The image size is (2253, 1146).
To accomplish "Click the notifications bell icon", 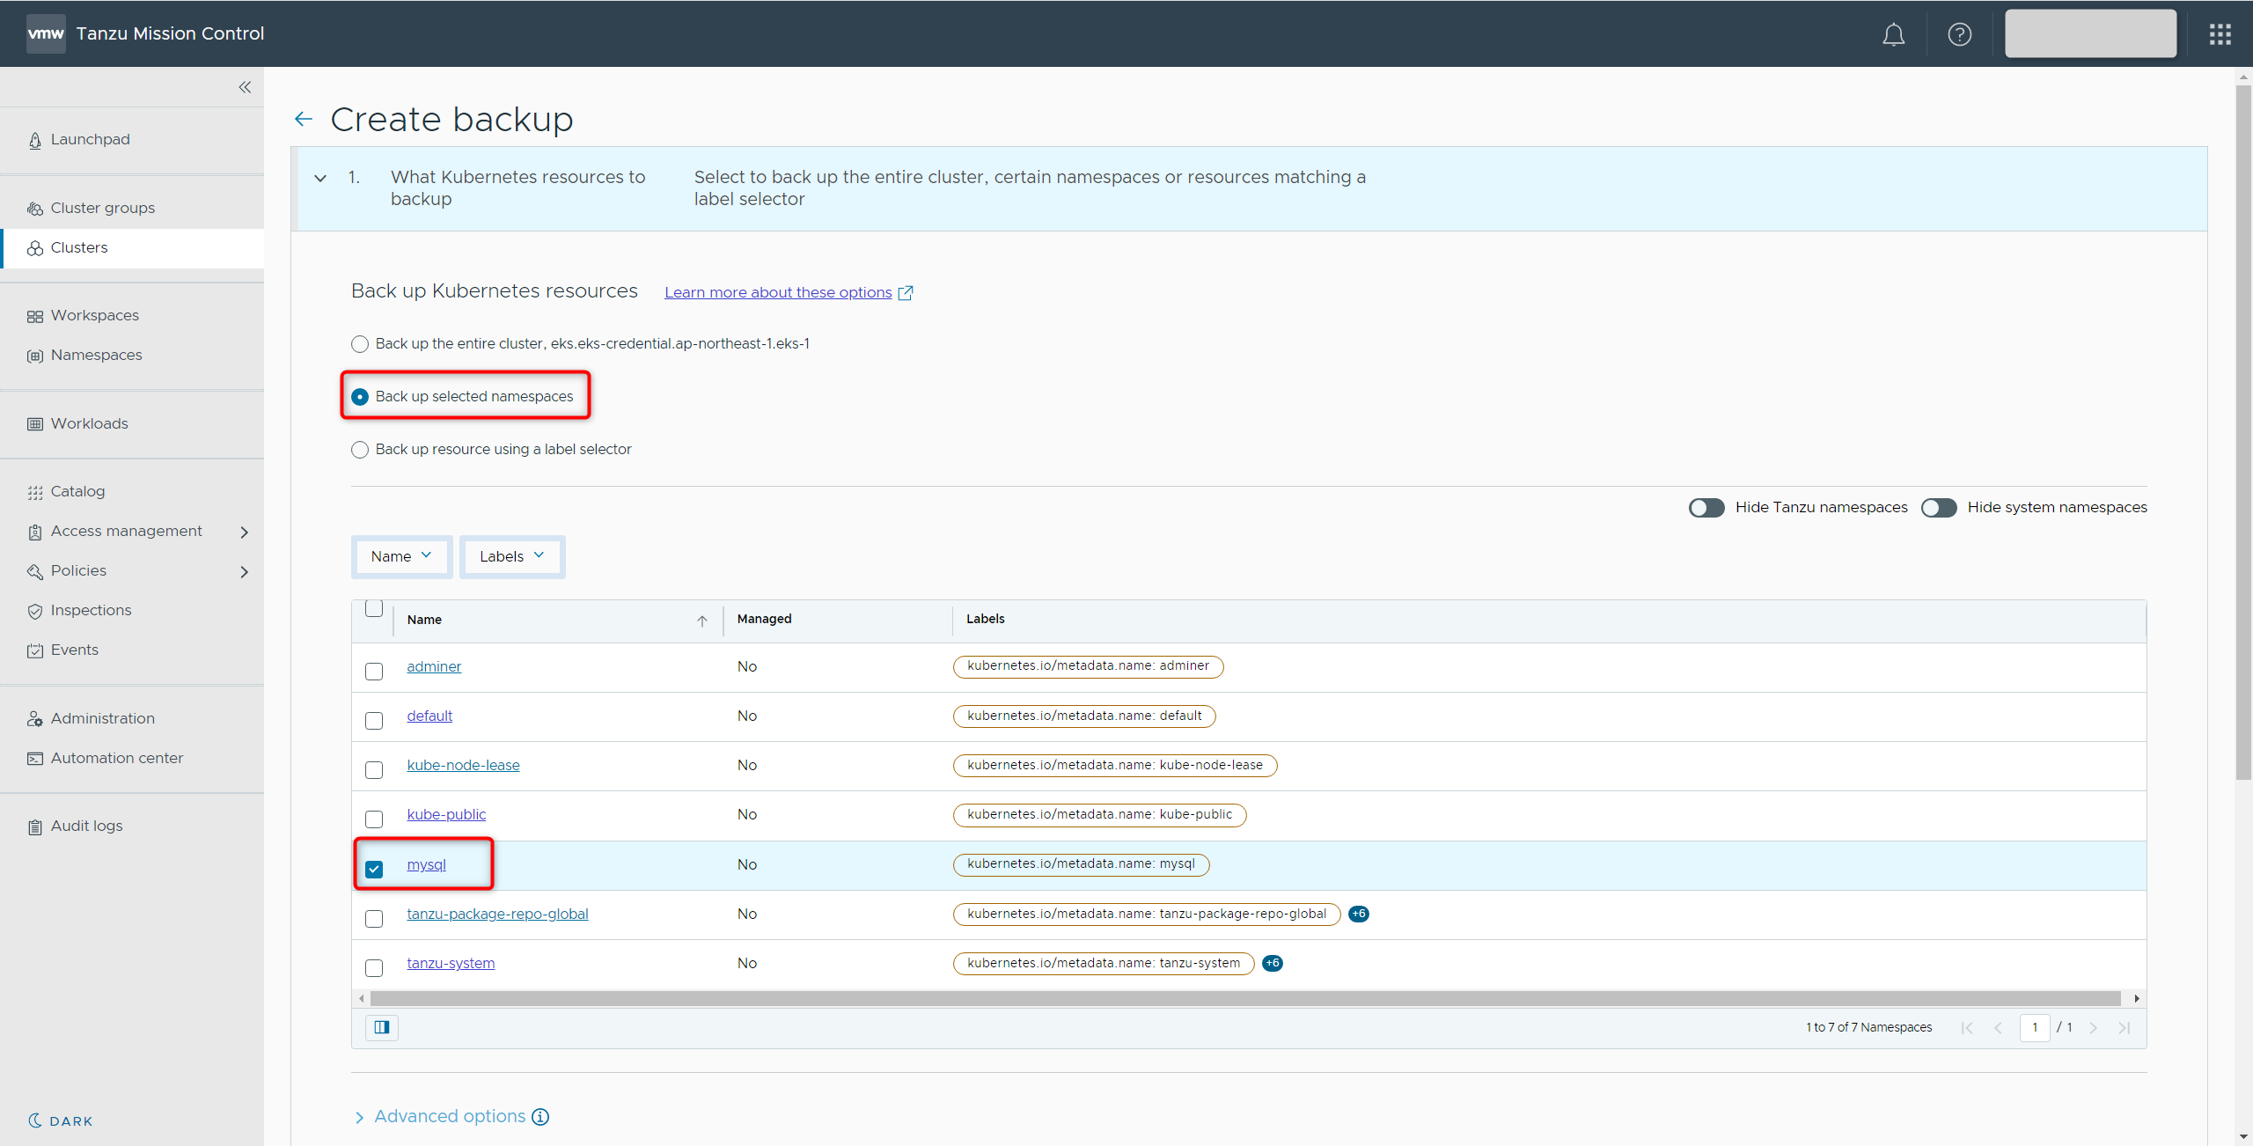I will pos(1893,34).
